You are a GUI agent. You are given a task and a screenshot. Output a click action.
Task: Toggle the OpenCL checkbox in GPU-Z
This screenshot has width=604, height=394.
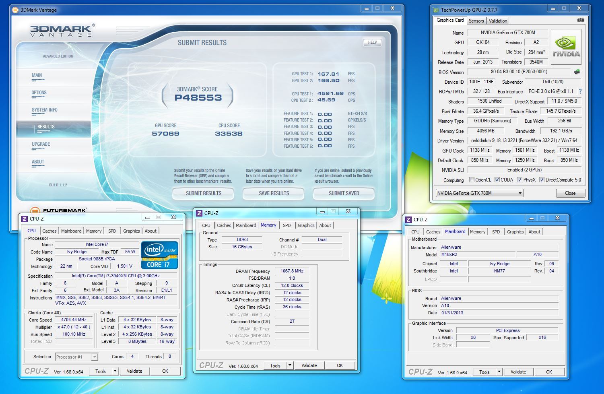pos(472,180)
